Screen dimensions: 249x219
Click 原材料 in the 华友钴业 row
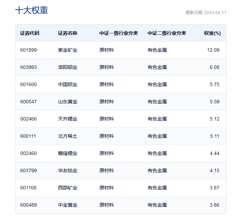point(107,170)
